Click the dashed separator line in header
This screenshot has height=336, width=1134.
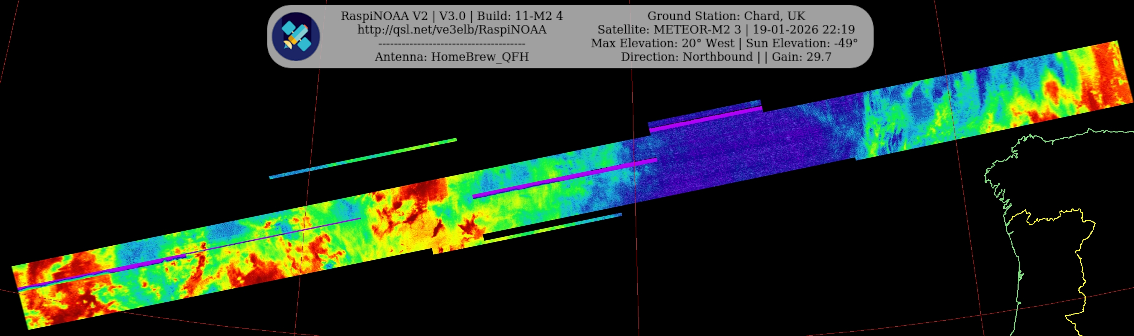pyautogui.click(x=452, y=44)
